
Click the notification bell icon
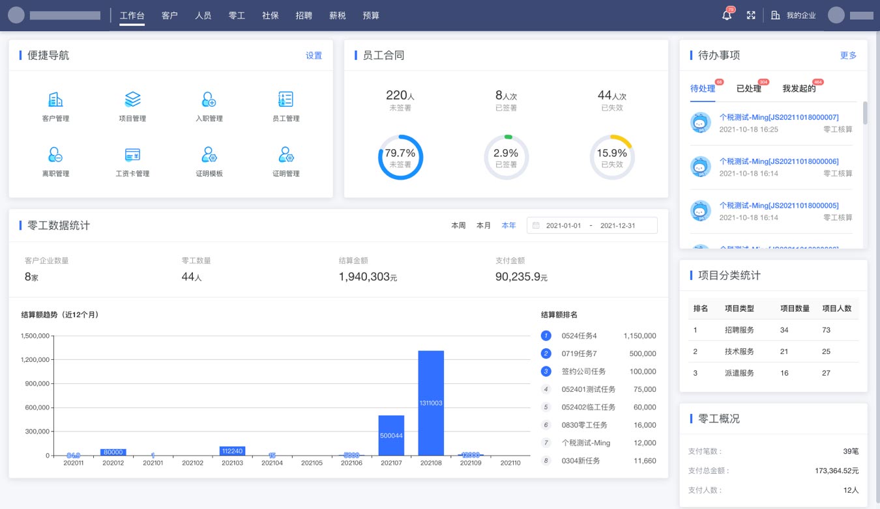click(727, 16)
